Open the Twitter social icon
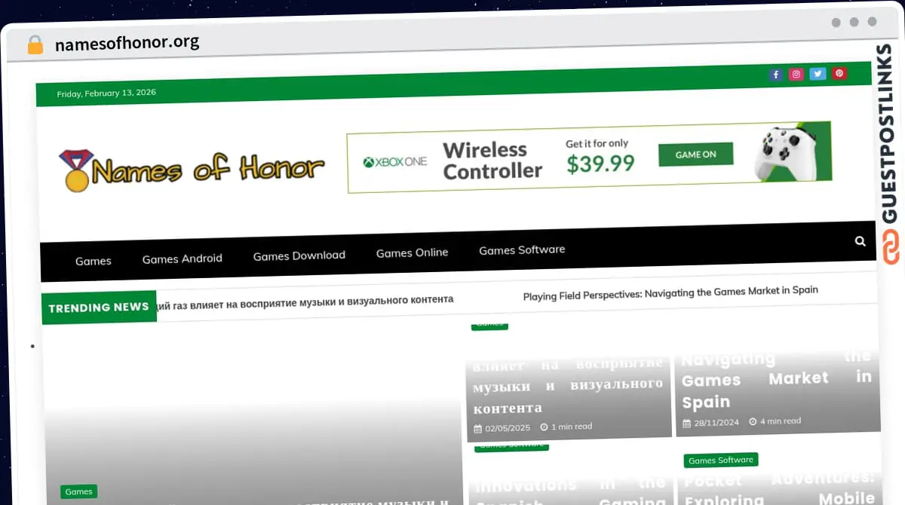Viewport: 905px width, 505px height. 818,74
